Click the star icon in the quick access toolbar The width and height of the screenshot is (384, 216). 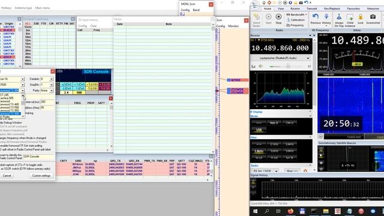[296, 2]
